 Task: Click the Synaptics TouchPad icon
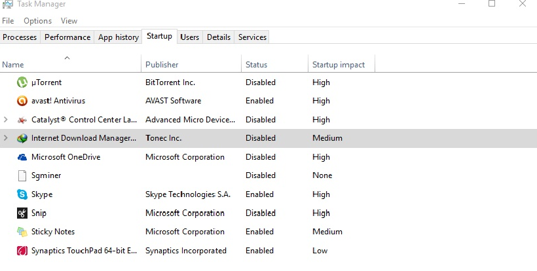(22, 251)
